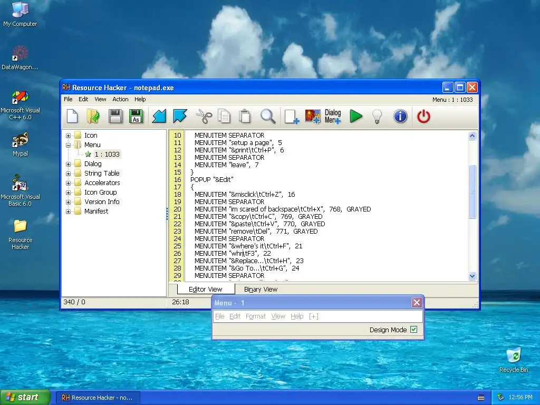540x405 pixels.
Task: Close the Menu - 1 preview window
Action: (x=417, y=302)
